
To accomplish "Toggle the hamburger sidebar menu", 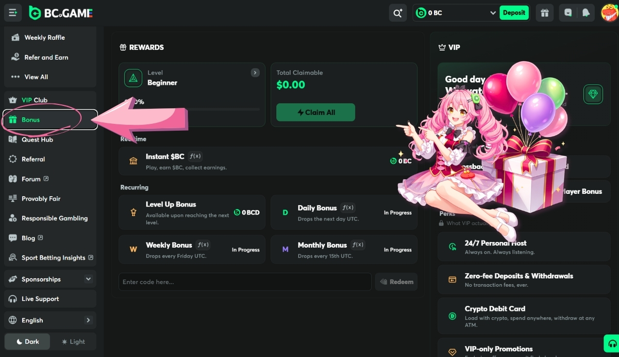I will (x=13, y=13).
